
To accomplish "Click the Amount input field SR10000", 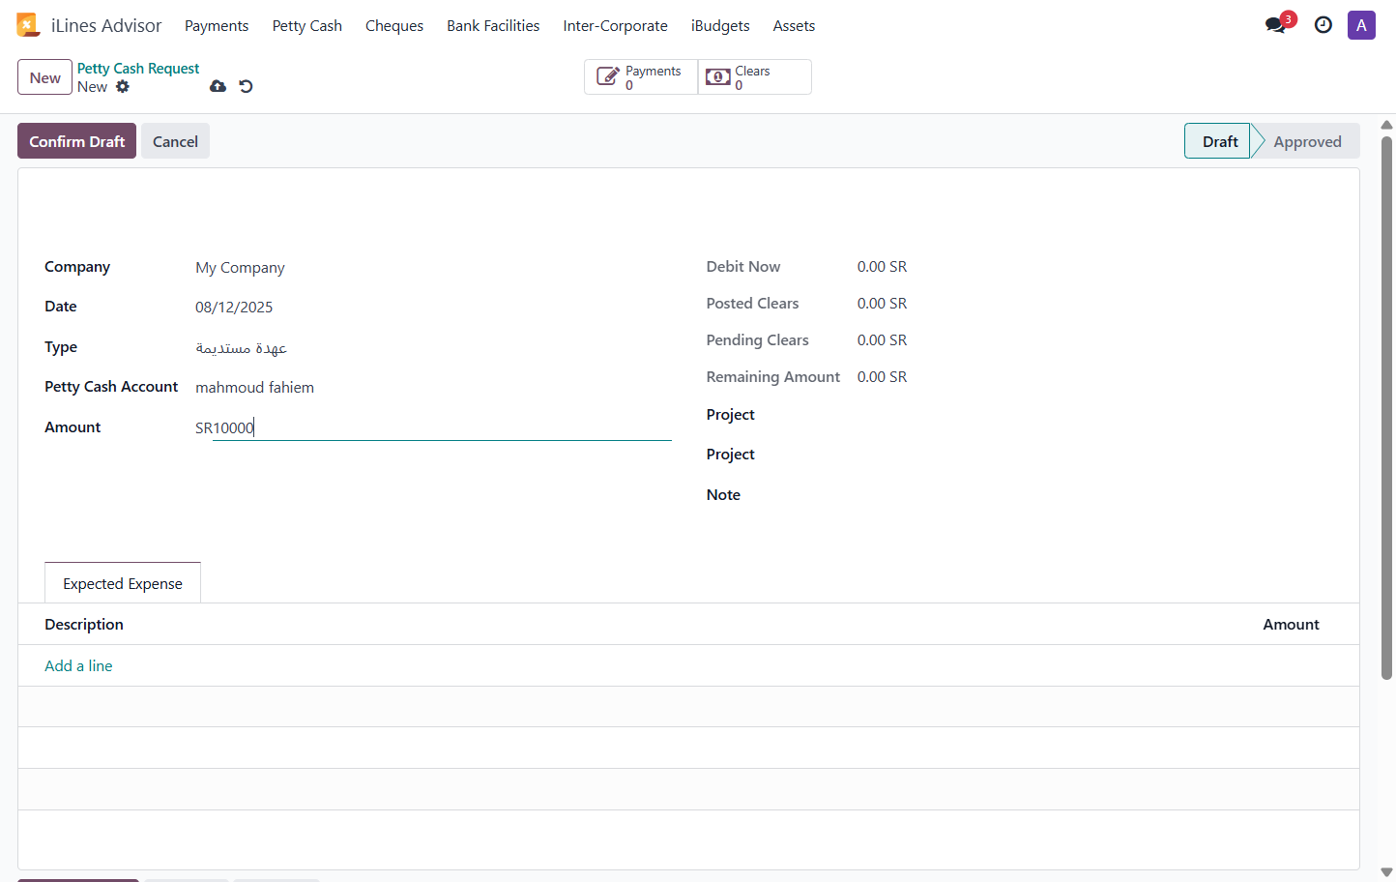I will coord(433,427).
